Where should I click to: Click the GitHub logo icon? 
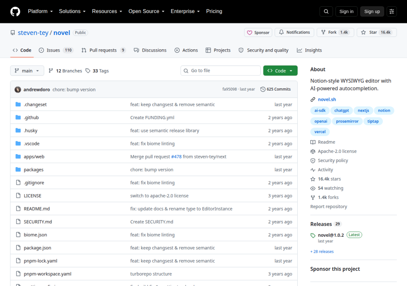point(15,12)
